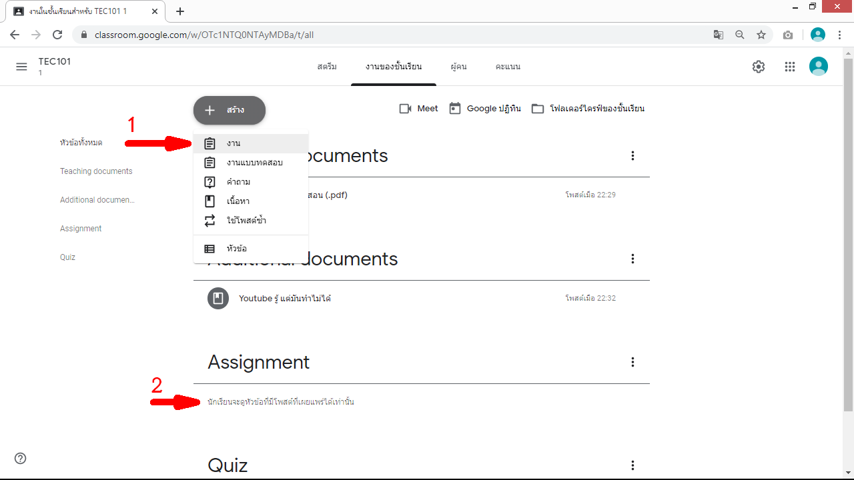Open options for Assignment topic
This screenshot has width=854, height=480.
(632, 362)
